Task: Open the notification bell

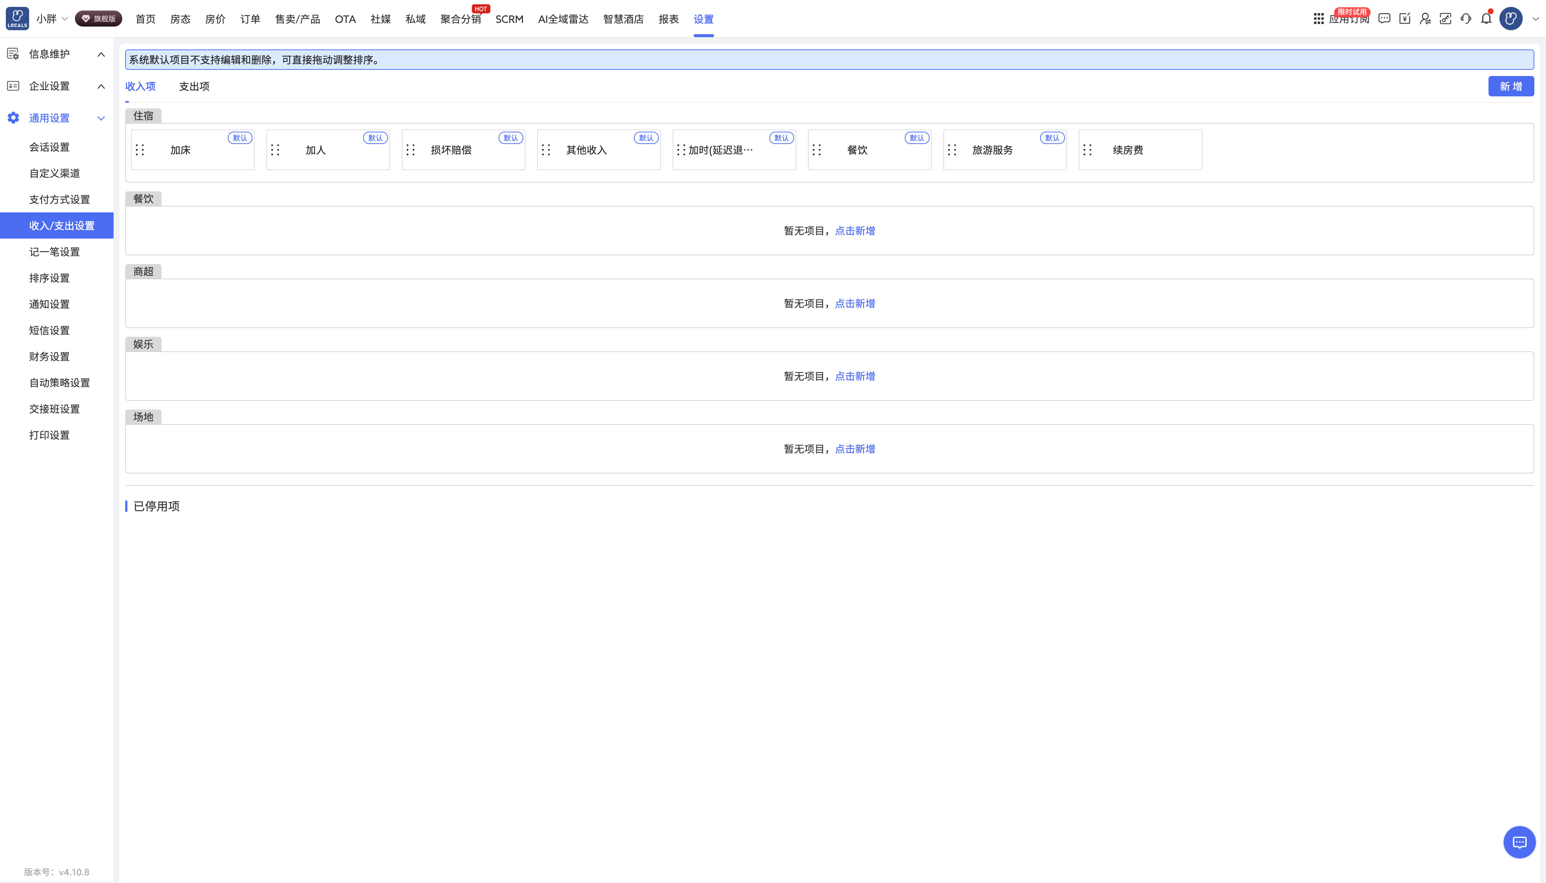Action: 1486,19
